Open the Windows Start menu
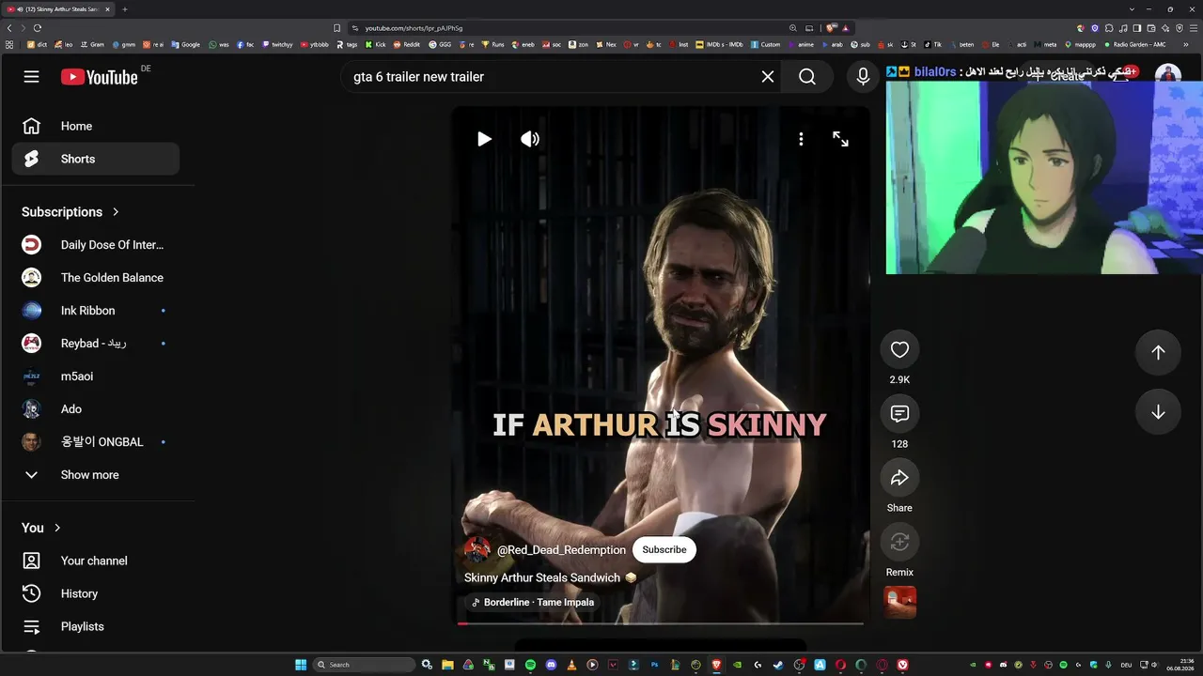The width and height of the screenshot is (1203, 676). 301,665
